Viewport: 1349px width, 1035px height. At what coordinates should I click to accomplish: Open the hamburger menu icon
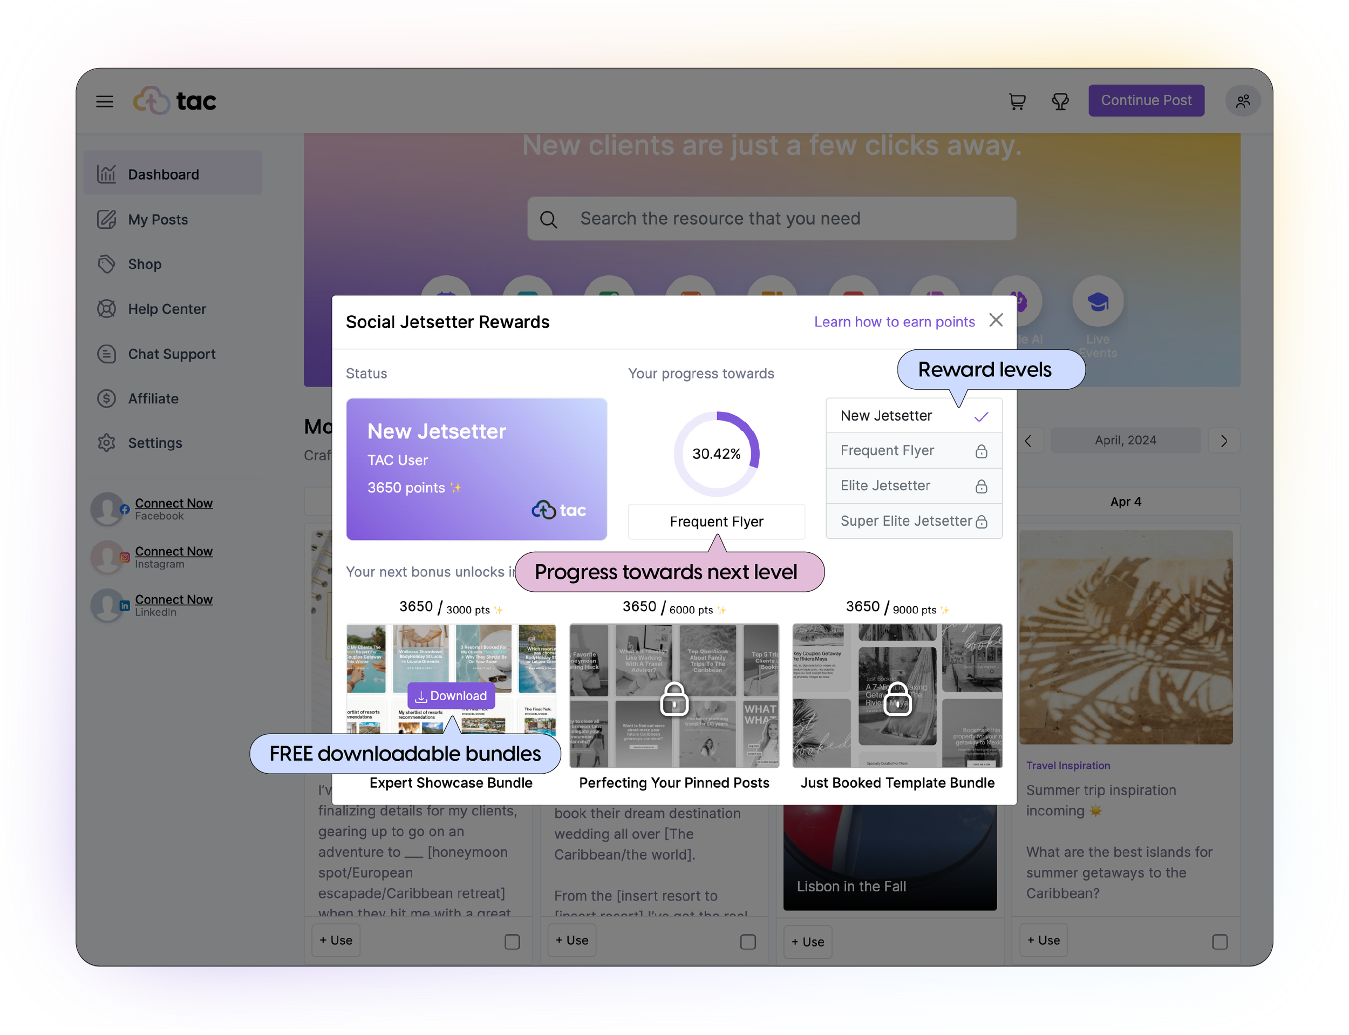(105, 101)
